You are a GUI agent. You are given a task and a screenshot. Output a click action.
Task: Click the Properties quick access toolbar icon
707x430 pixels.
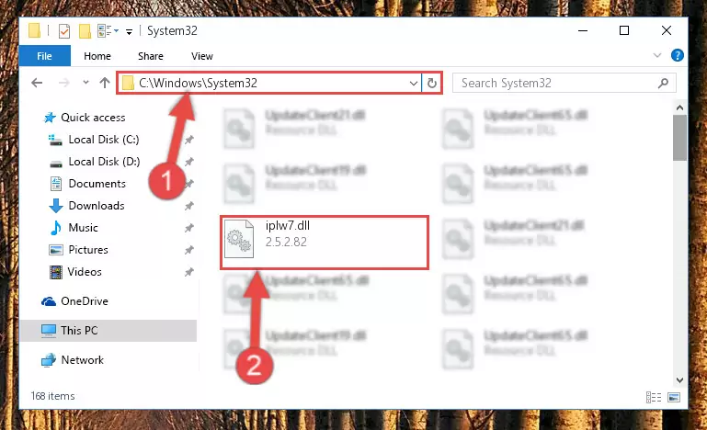click(x=64, y=31)
